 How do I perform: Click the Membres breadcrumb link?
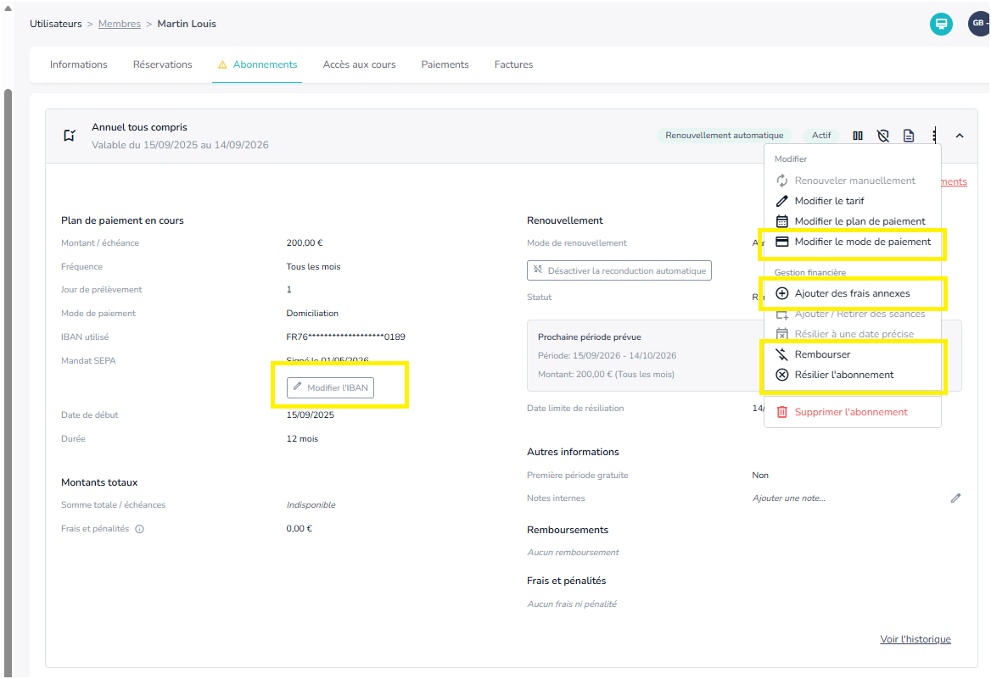(120, 24)
